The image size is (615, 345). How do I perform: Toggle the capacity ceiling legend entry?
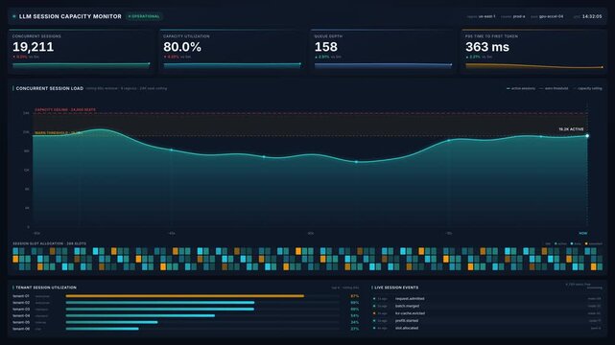pyautogui.click(x=587, y=88)
